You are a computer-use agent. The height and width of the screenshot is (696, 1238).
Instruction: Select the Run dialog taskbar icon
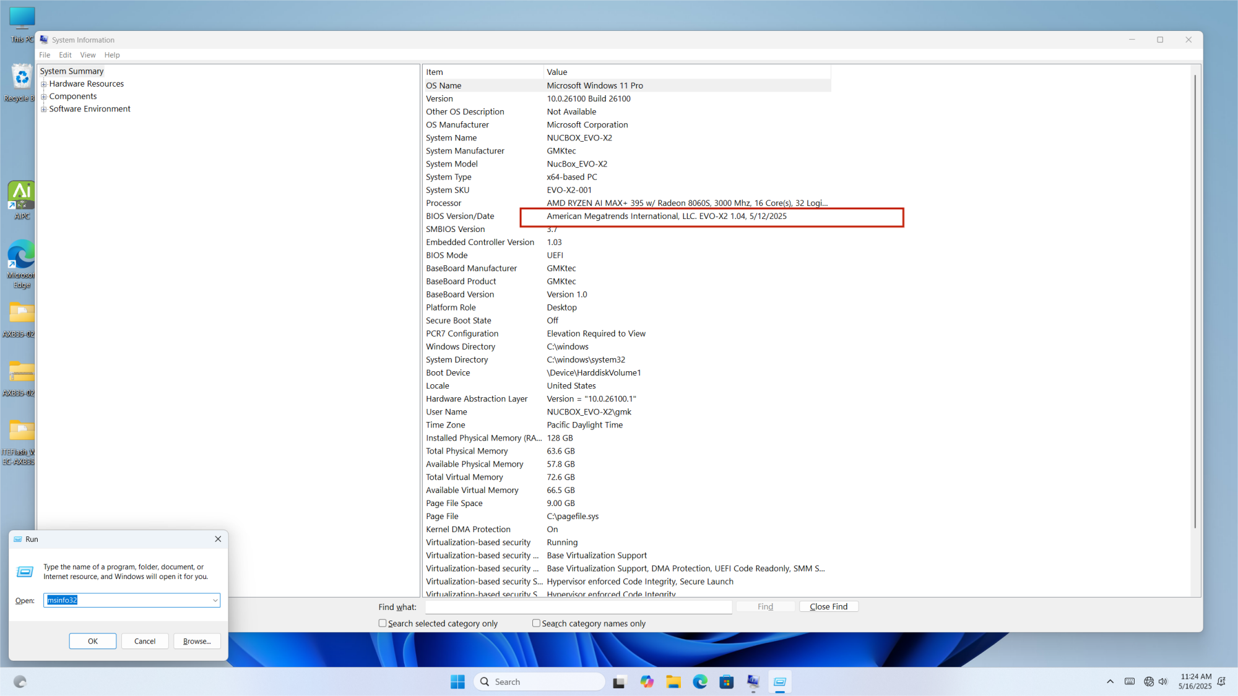coord(780,682)
